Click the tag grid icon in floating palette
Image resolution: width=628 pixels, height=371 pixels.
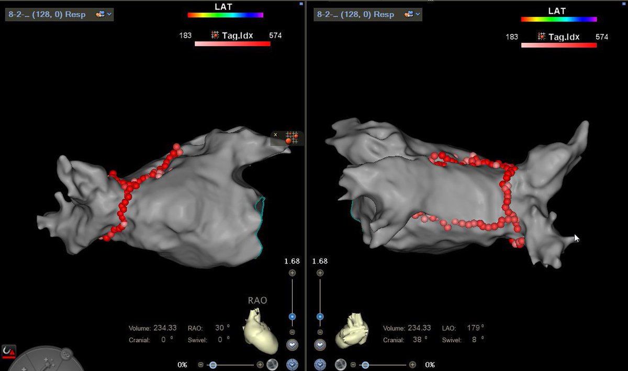[293, 138]
